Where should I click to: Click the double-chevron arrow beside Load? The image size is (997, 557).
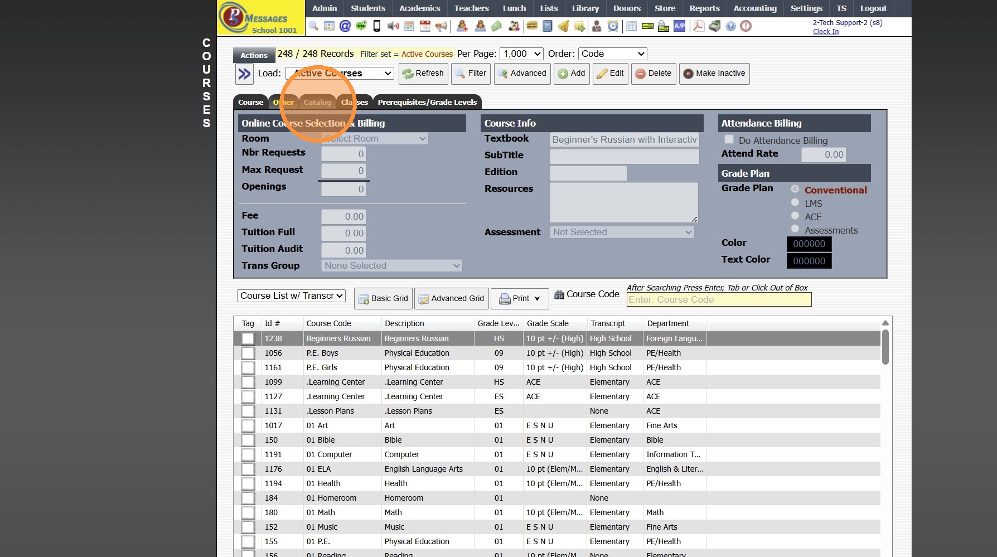[x=244, y=74]
